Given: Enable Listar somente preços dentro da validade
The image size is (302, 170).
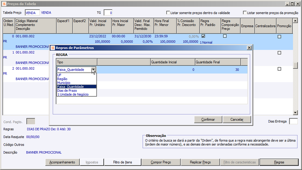Looking at the screenshot, I should coord(168,13).
